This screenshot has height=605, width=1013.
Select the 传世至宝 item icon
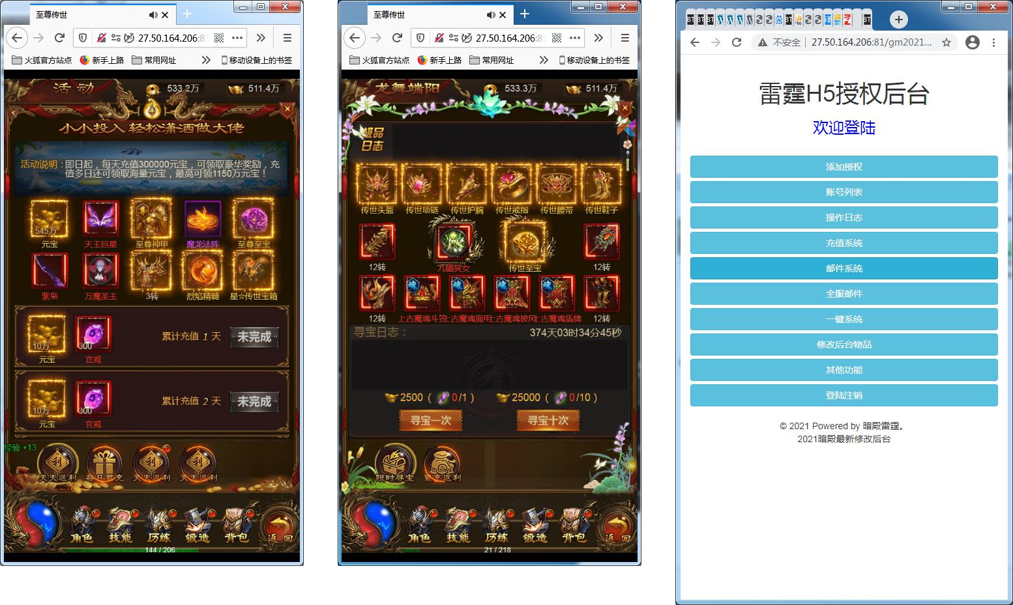tap(525, 243)
